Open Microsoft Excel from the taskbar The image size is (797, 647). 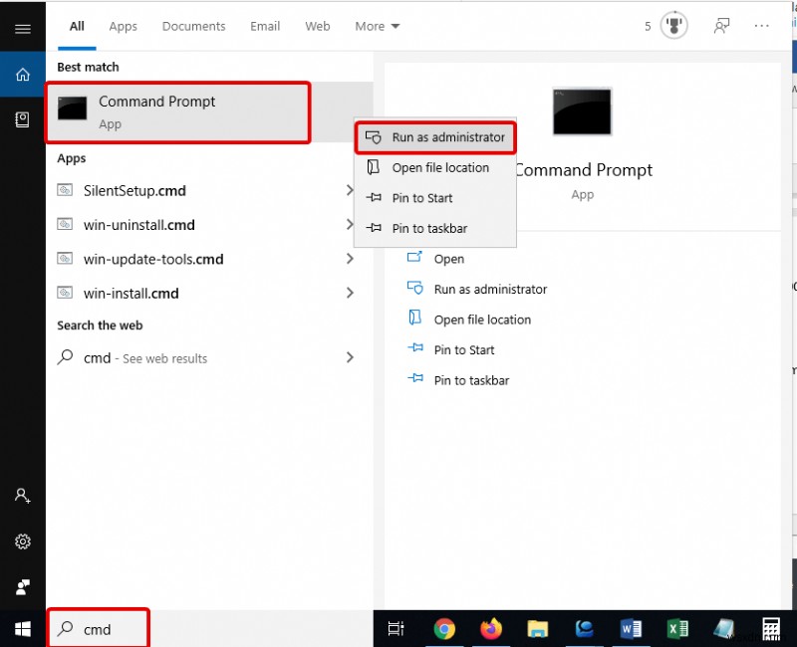pos(678,629)
